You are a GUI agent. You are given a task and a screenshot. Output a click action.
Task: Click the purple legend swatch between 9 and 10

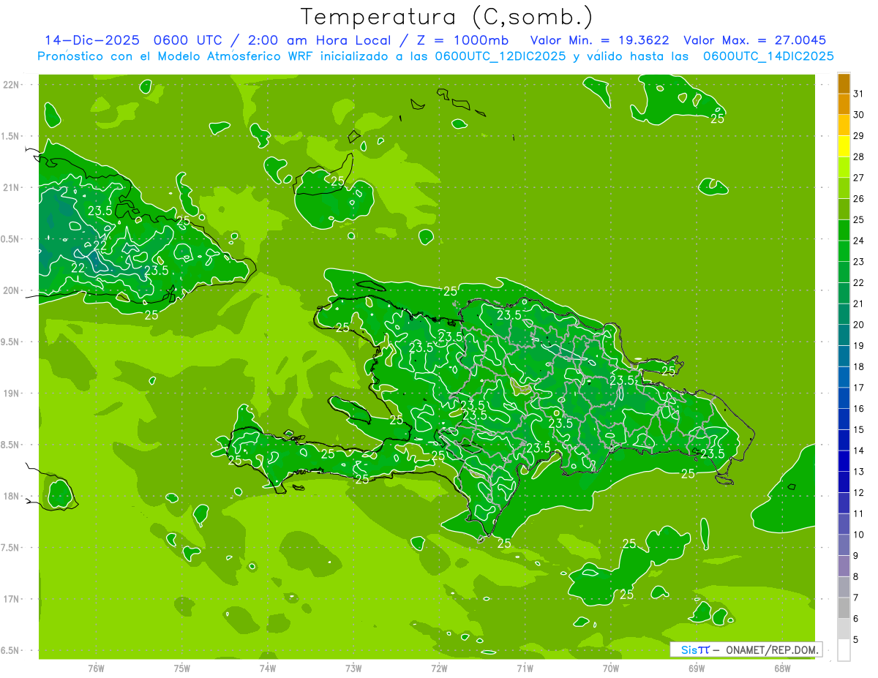click(x=844, y=546)
